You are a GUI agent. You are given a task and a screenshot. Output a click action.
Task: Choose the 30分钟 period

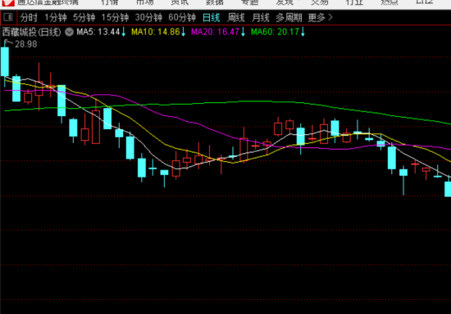click(148, 18)
